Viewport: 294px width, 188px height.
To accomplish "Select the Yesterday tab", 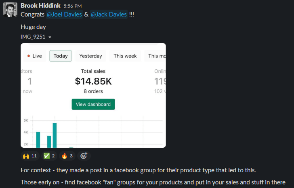I will 90,56.
